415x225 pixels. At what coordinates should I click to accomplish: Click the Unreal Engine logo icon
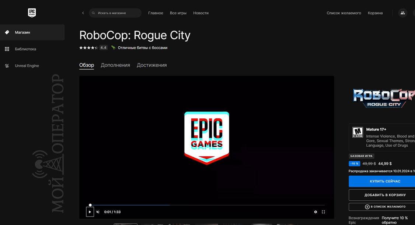pyautogui.click(x=7, y=65)
